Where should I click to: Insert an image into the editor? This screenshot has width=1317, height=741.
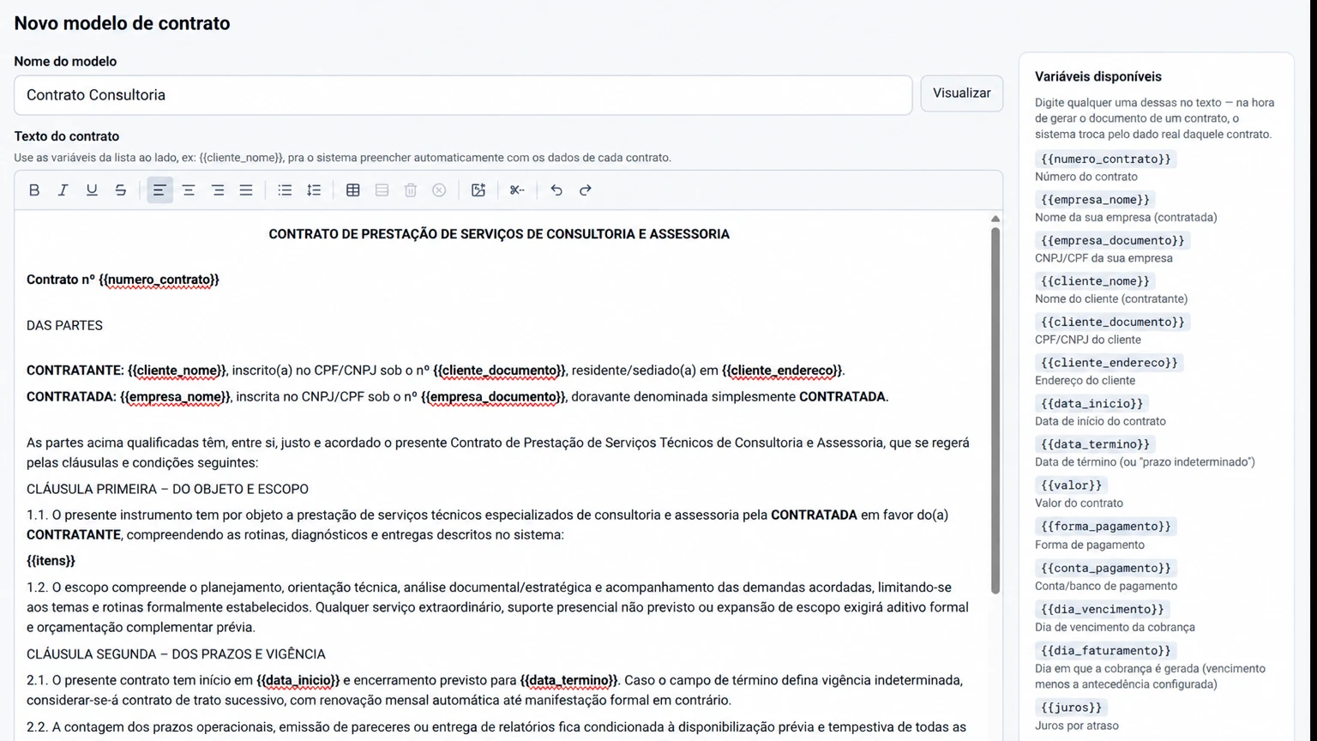click(x=478, y=190)
